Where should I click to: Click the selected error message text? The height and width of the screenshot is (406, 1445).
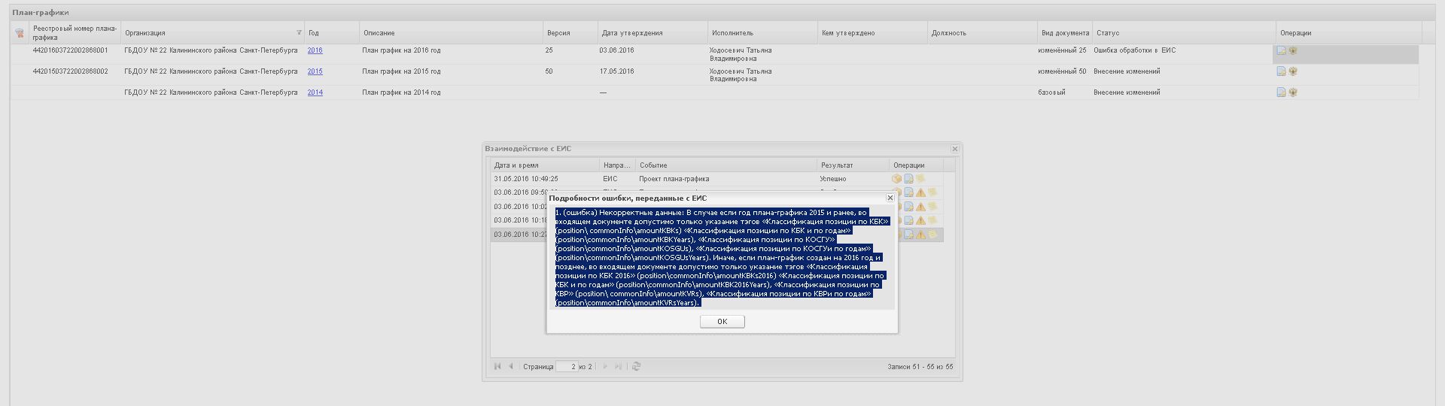point(722,258)
